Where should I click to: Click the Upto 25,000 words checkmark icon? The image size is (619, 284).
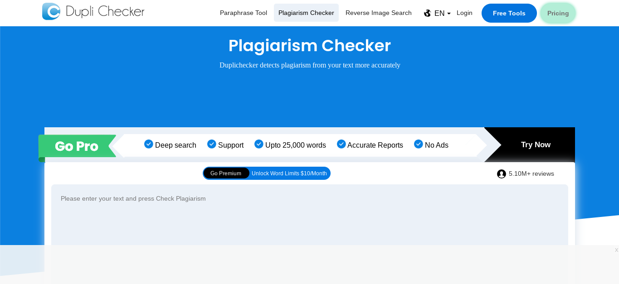[259, 144]
